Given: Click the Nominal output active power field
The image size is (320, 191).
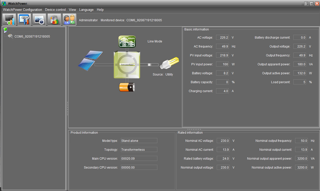Looking at the screenshot, I should pyautogui.click(x=301, y=167).
